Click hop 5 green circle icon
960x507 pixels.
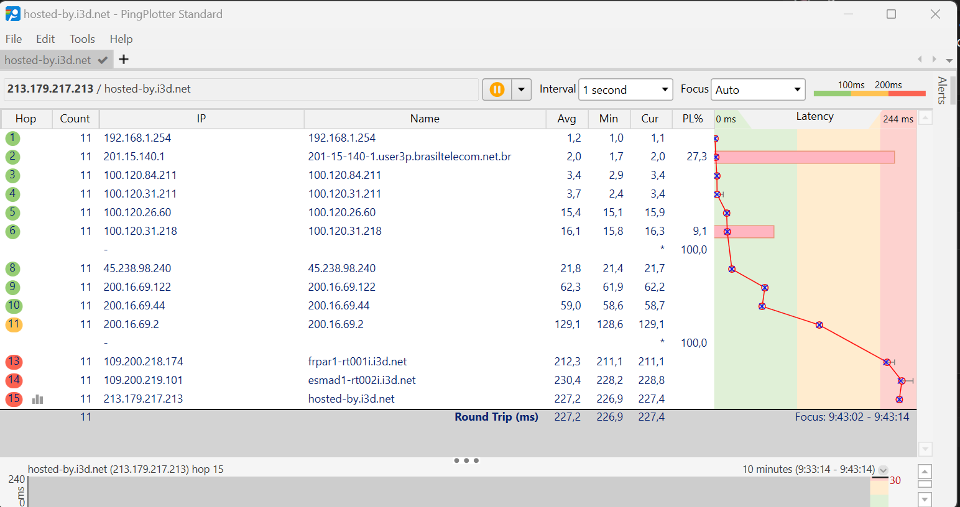coord(12,212)
